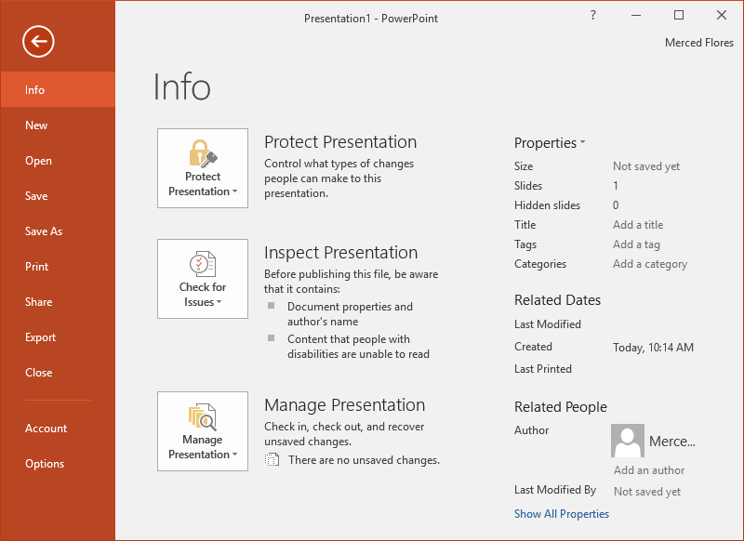Expand the Properties dropdown

549,142
